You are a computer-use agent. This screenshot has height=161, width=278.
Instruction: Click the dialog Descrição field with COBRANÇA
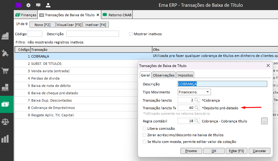pyautogui.click(x=222, y=84)
